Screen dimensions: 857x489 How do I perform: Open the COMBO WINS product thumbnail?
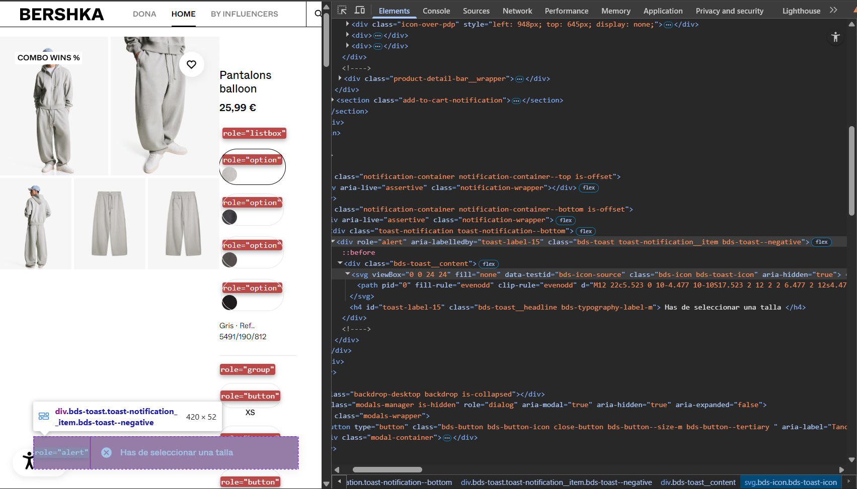(54, 107)
